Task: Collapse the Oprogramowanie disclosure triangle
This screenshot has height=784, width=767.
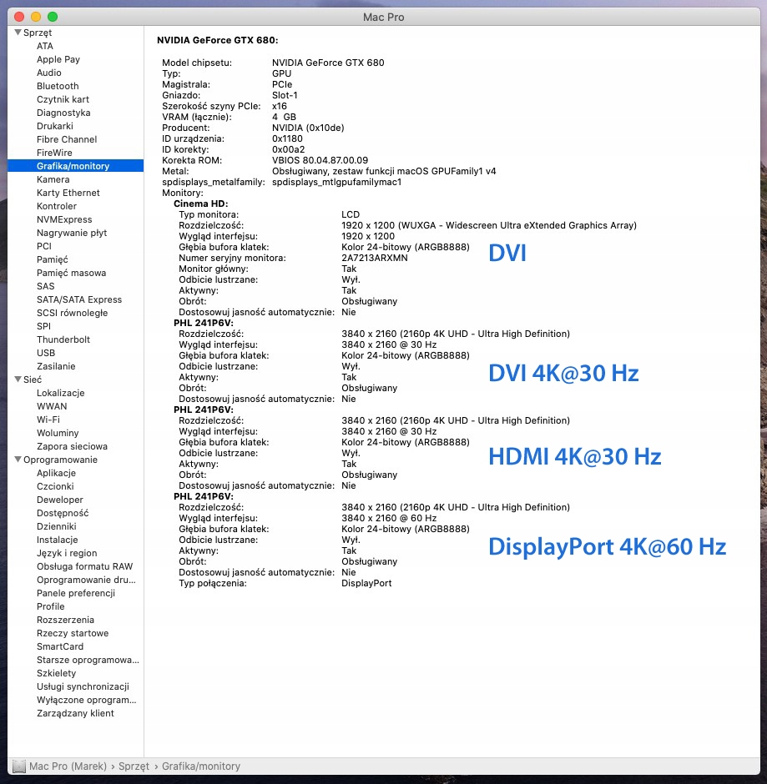Action: pyautogui.click(x=18, y=460)
